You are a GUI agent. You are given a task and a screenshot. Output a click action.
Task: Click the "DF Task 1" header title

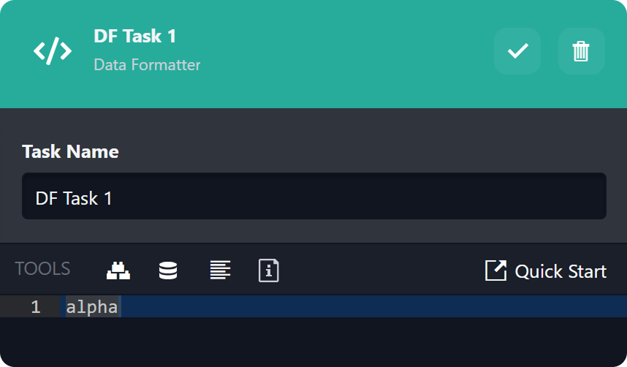[x=135, y=36]
